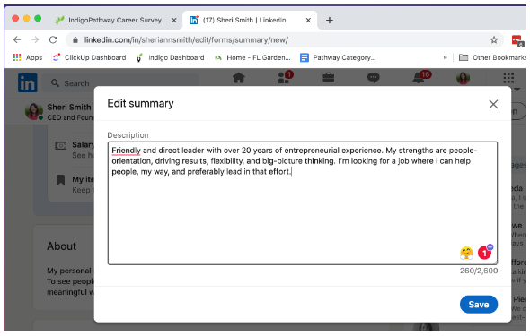Click the 260/2,600 character counter

click(479, 271)
